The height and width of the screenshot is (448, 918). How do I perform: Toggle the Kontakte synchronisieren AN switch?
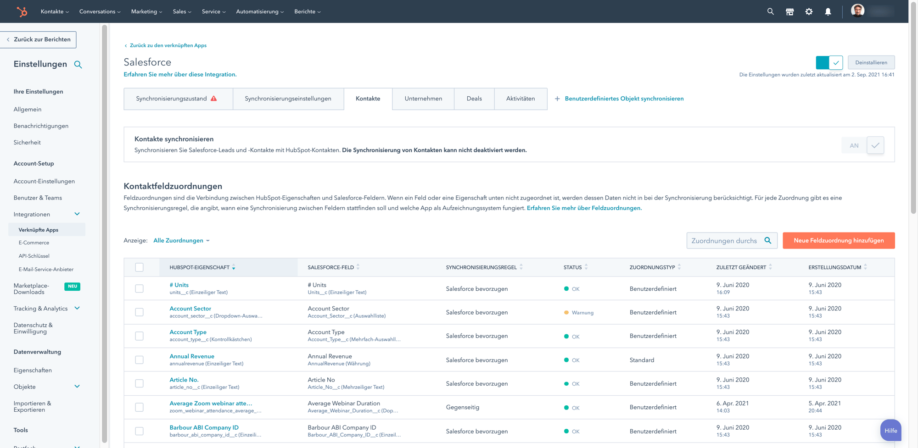[x=863, y=145]
